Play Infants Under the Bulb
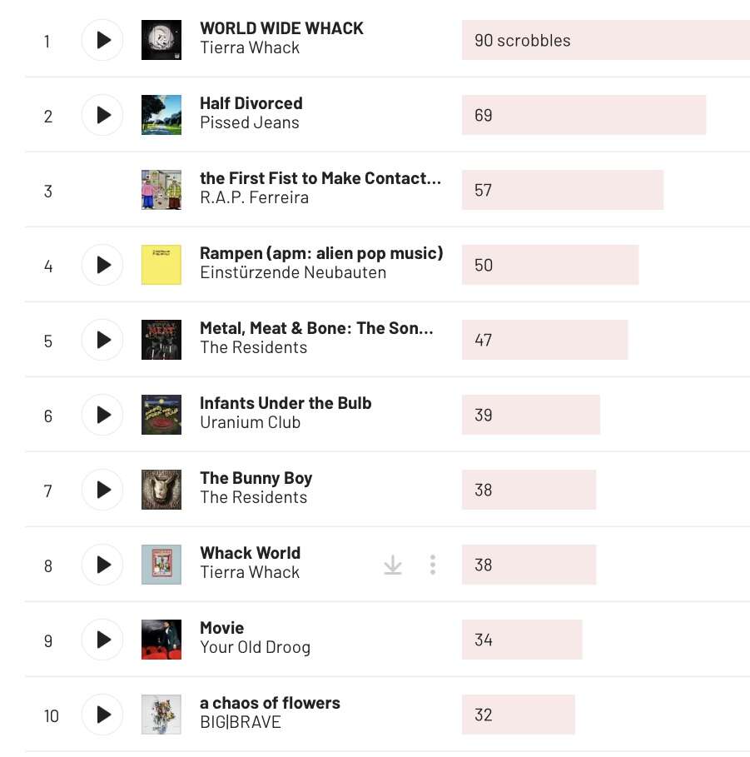 (102, 415)
